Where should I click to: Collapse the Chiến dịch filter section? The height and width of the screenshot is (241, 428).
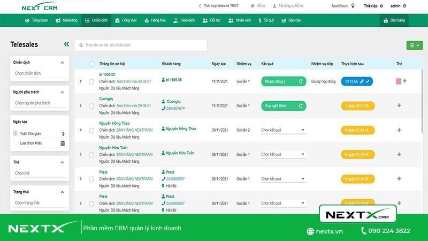pos(62,63)
